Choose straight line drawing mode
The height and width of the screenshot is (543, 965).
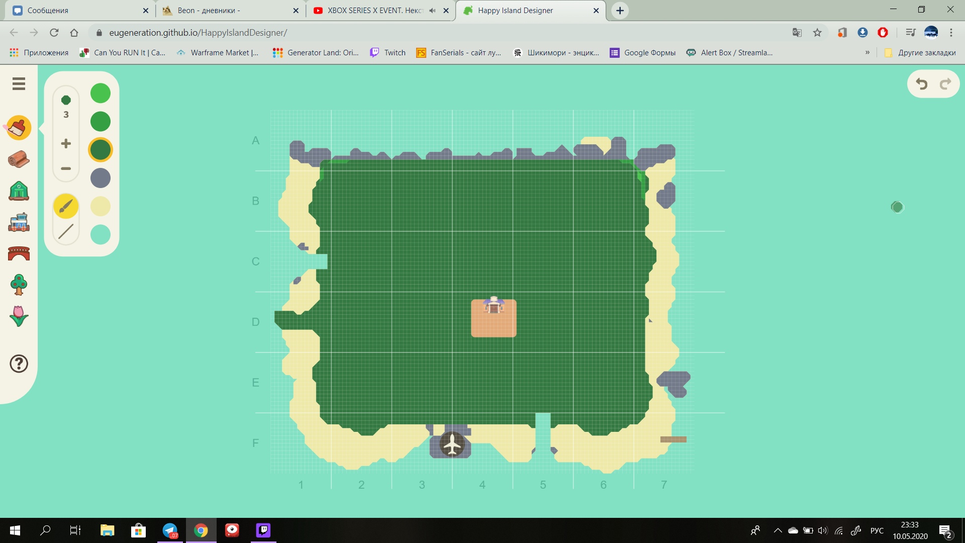coord(66,232)
